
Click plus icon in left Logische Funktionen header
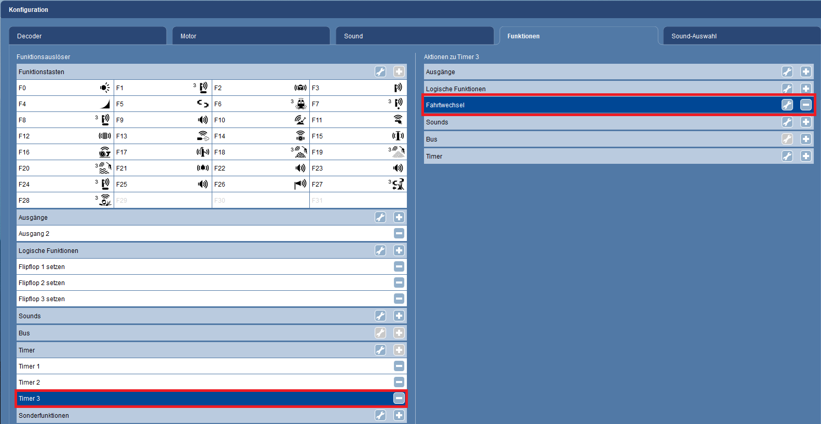pyautogui.click(x=399, y=251)
